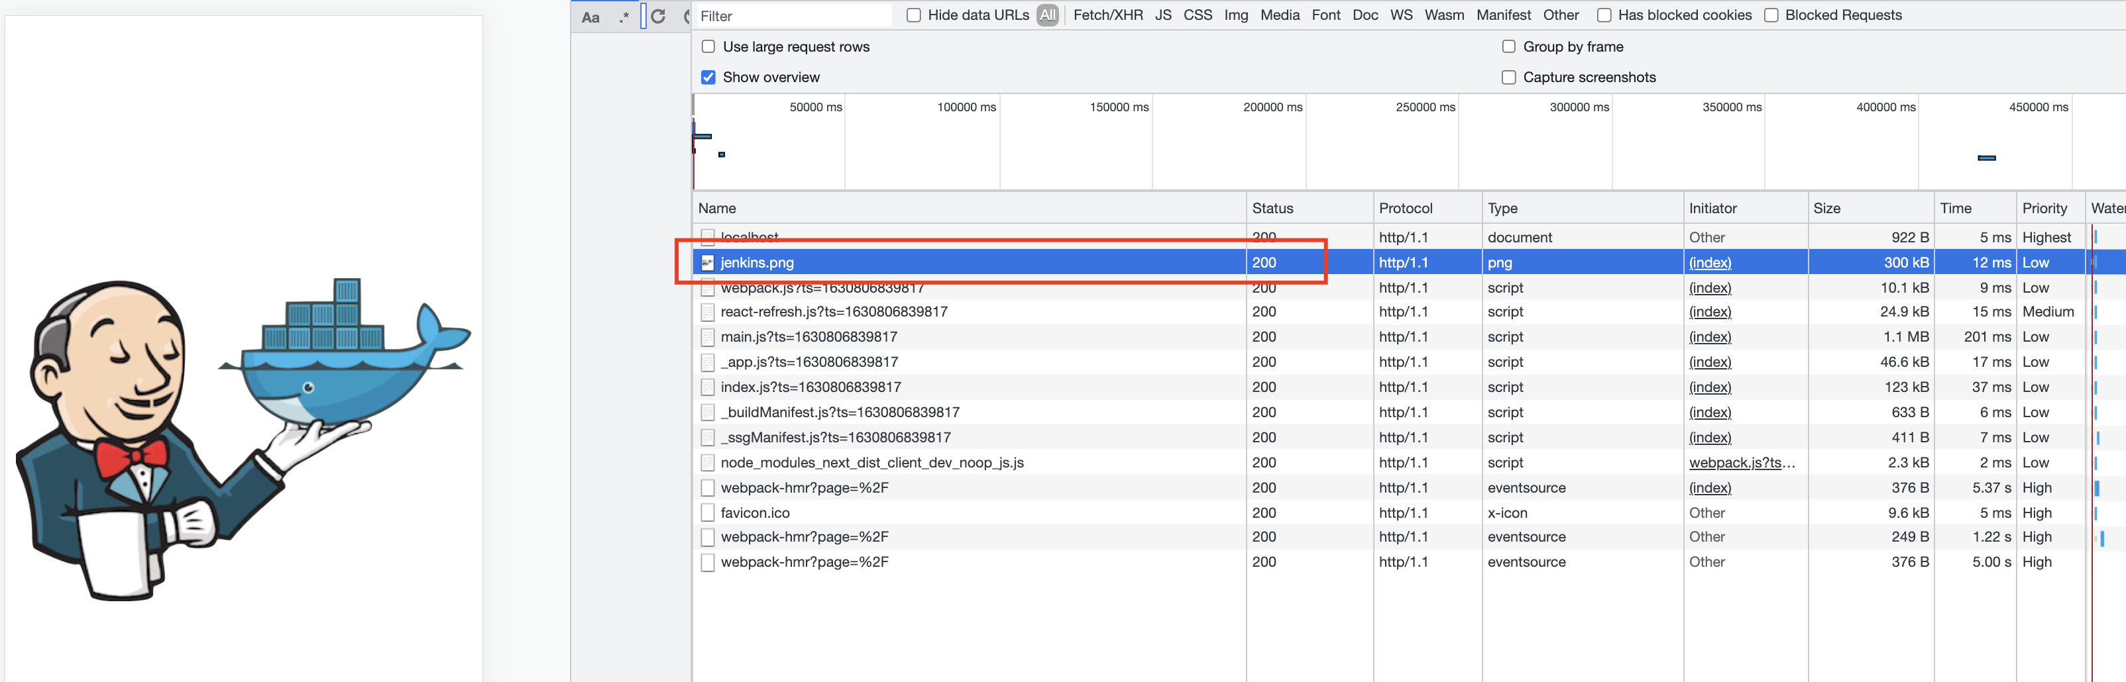The image size is (2126, 682).
Task: Sort requests by Initiator column header
Action: click(x=1746, y=209)
